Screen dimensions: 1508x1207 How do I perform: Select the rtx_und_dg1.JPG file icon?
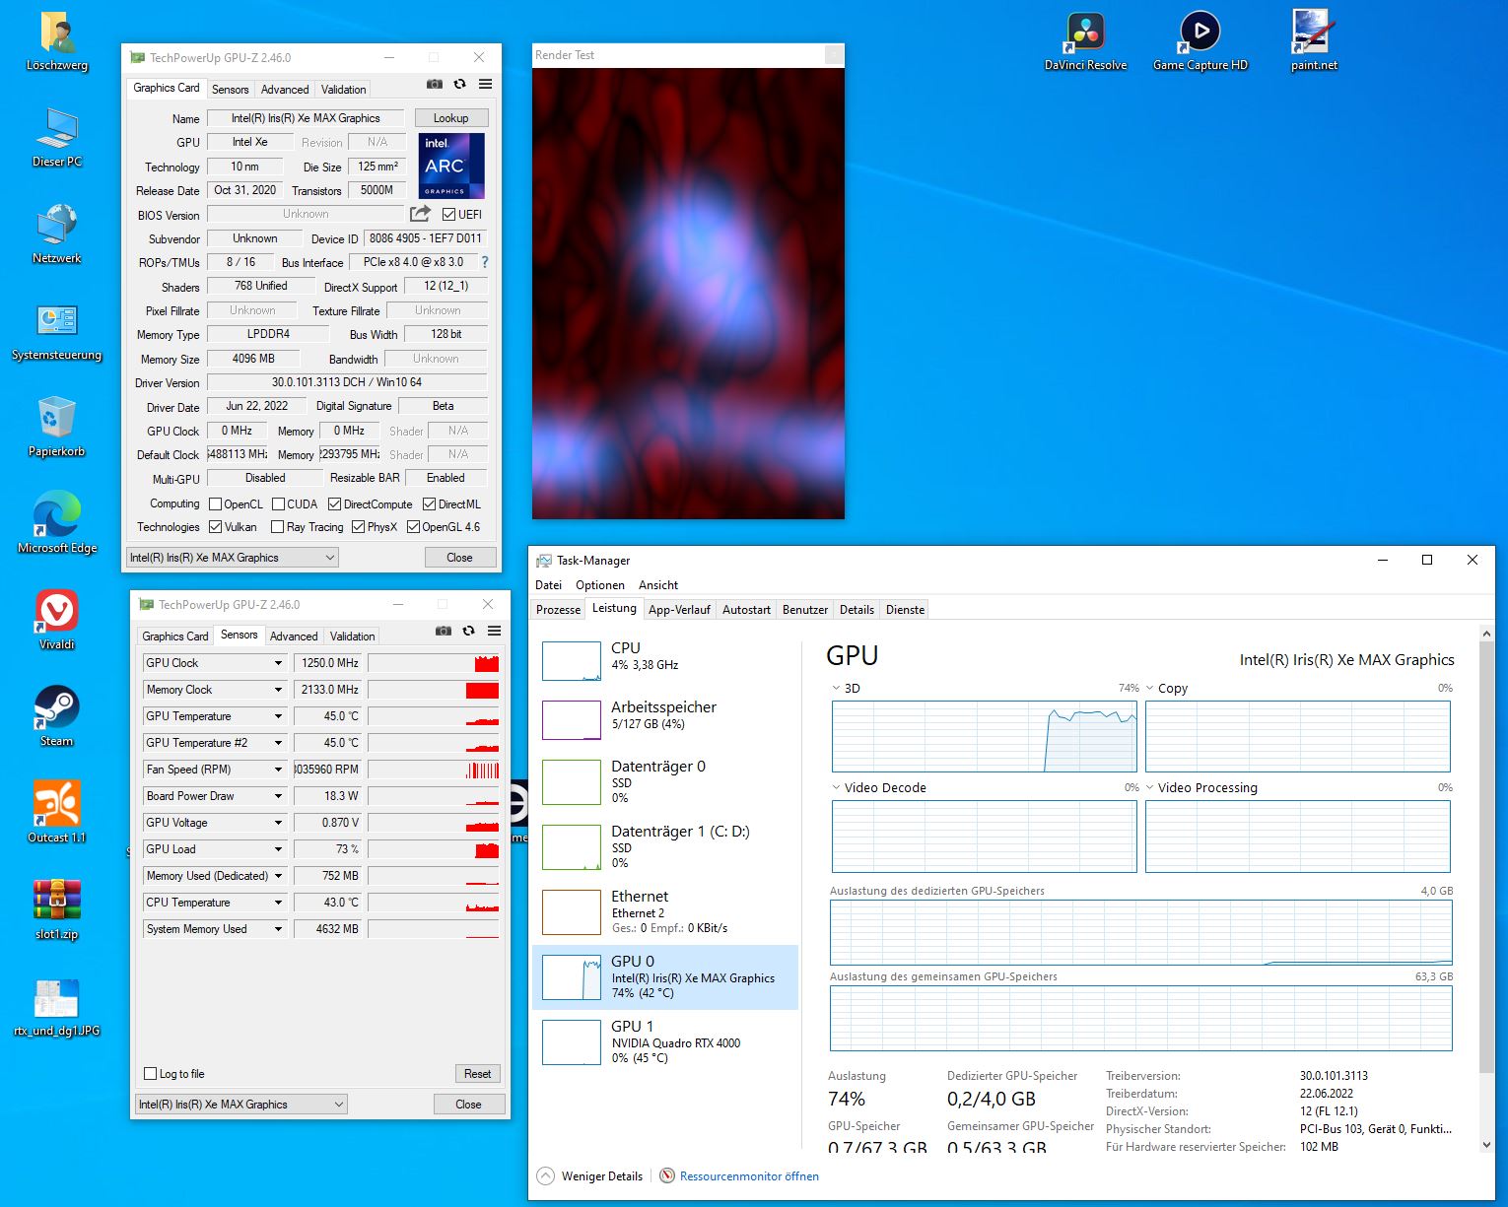pos(57,1007)
